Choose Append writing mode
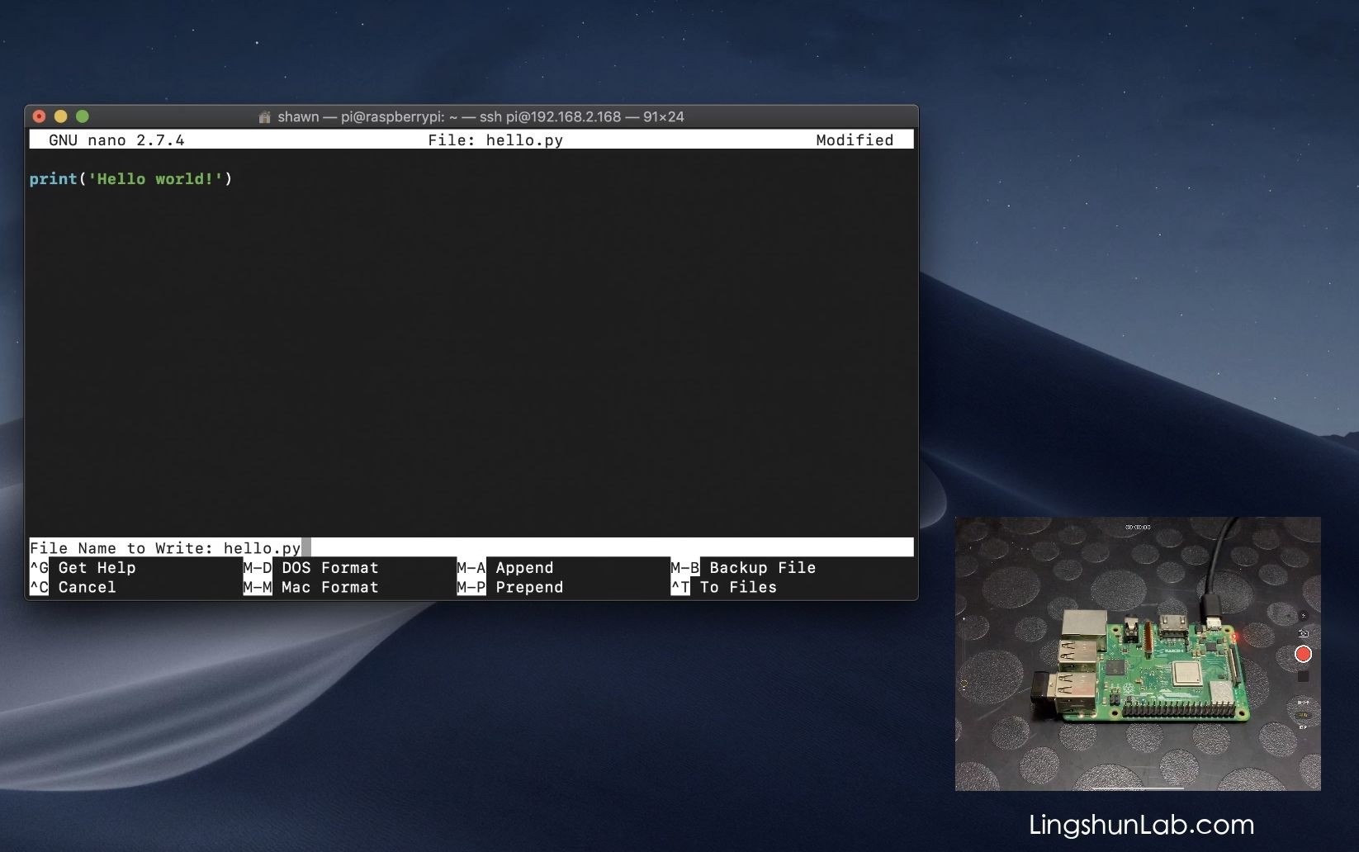The image size is (1359, 852). pyautogui.click(x=525, y=568)
